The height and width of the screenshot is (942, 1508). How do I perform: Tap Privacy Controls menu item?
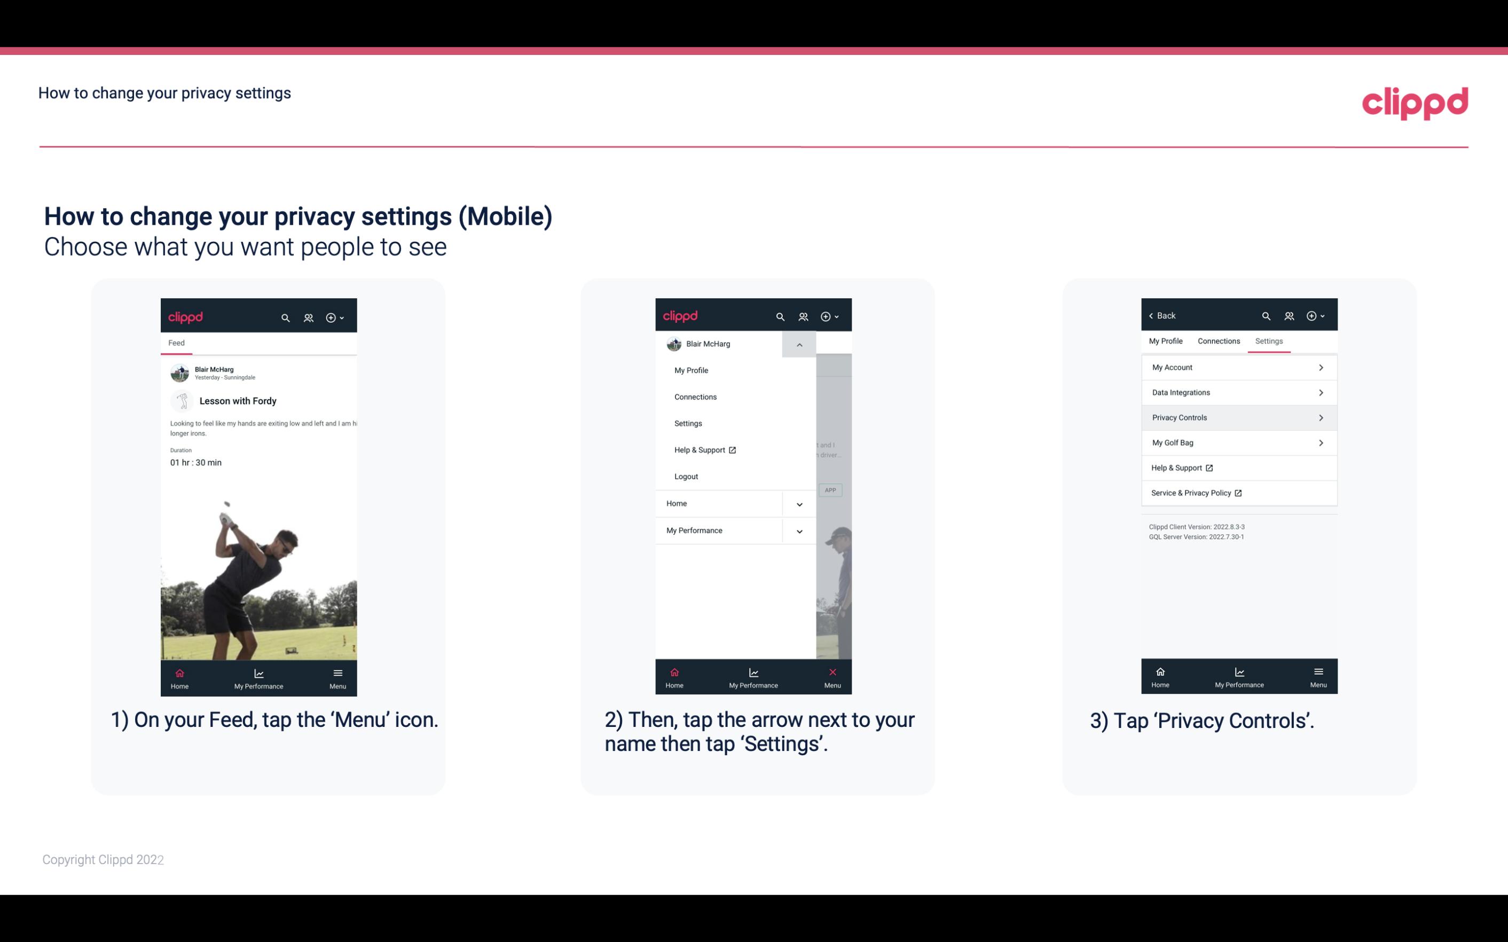(1237, 417)
